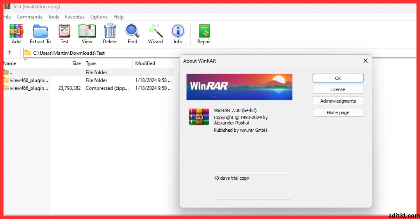The height and width of the screenshot is (219, 420).
Task: Click the Info toolbar icon
Action: [x=178, y=31]
